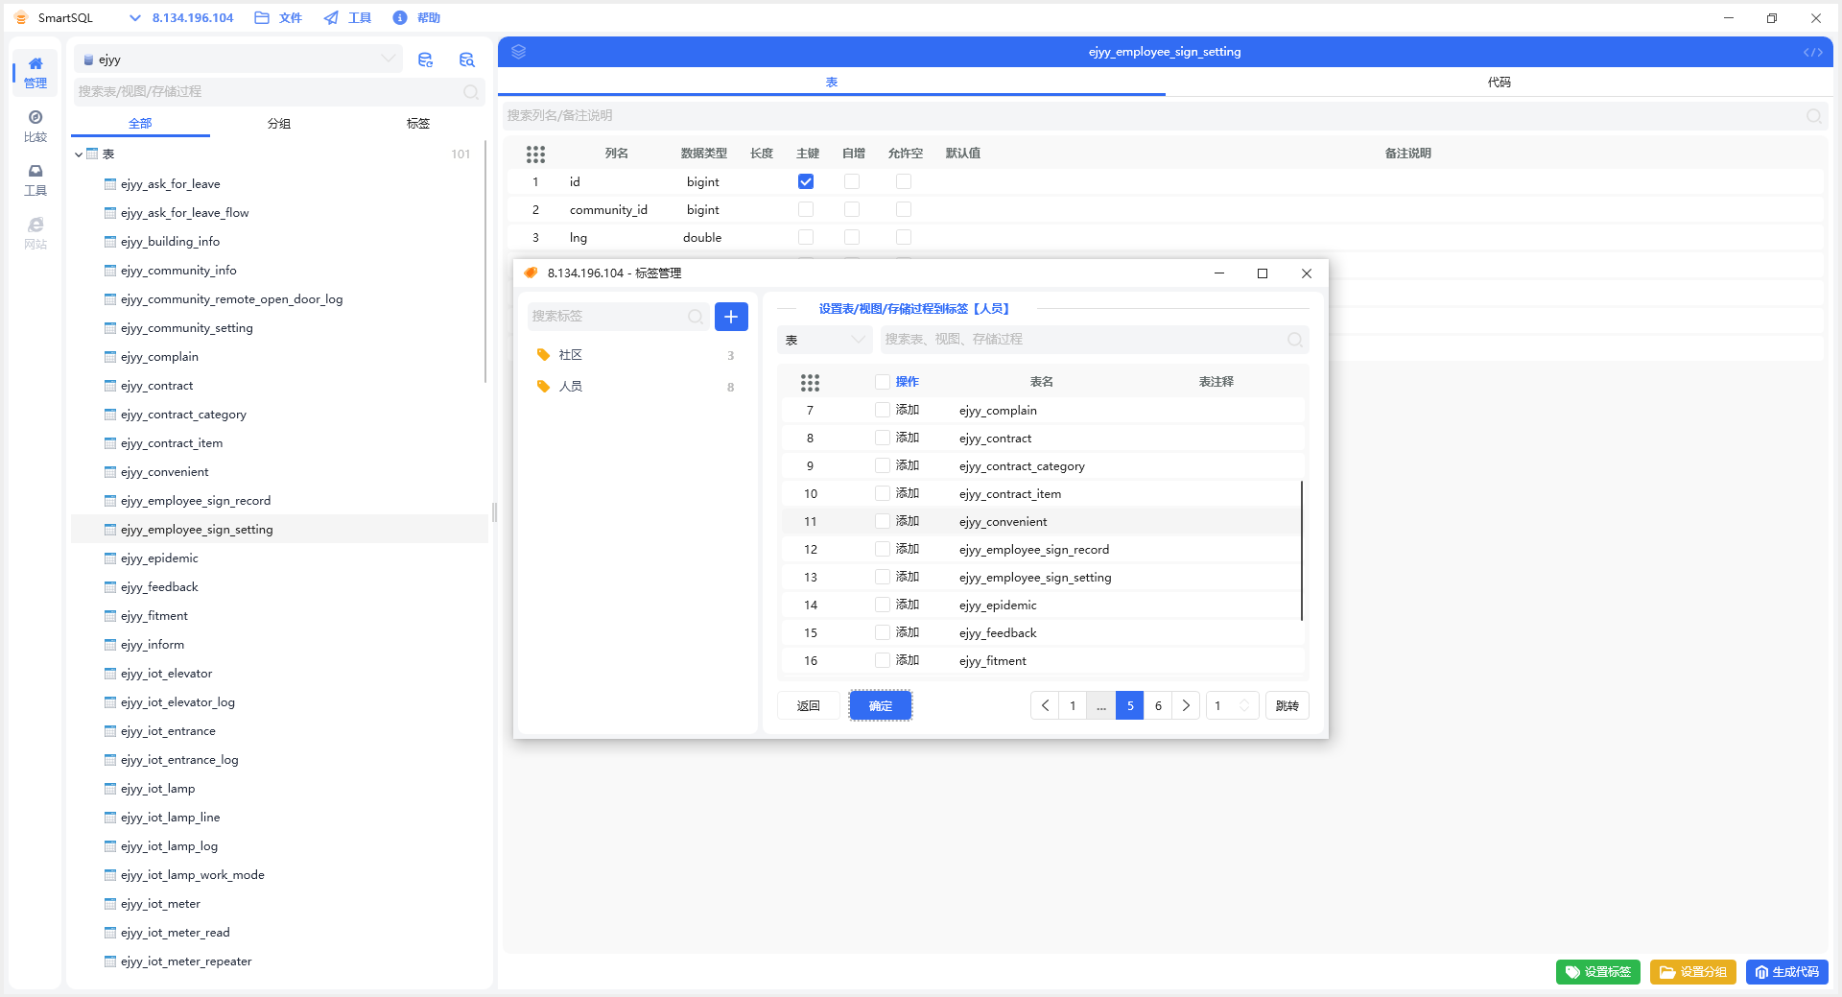Click the 文件 menu folder icon

pos(262,17)
